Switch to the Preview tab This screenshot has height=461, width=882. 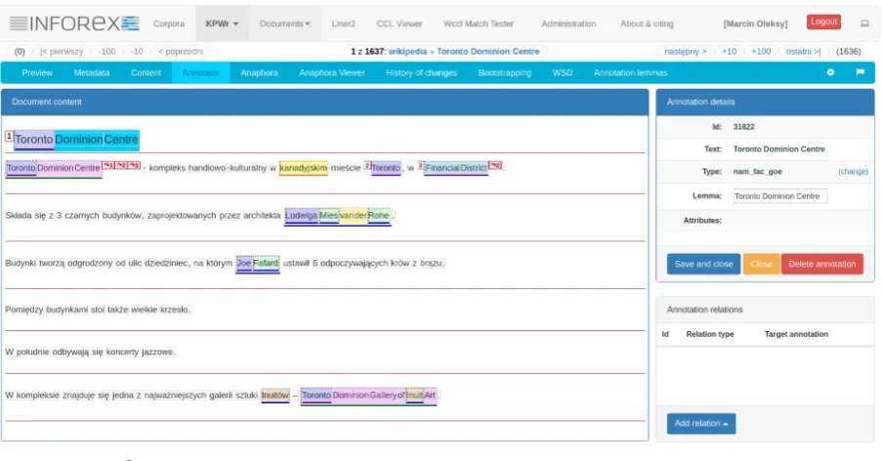tap(37, 72)
